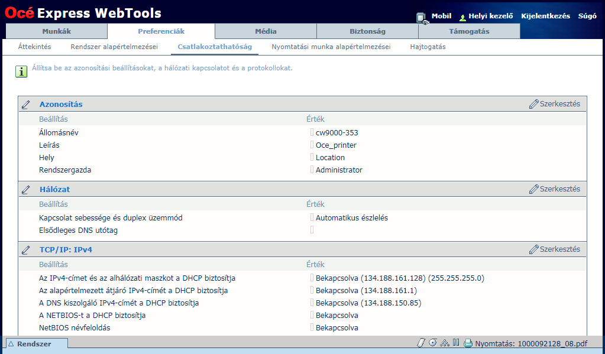Click the Mobil link in the header

[x=441, y=16]
